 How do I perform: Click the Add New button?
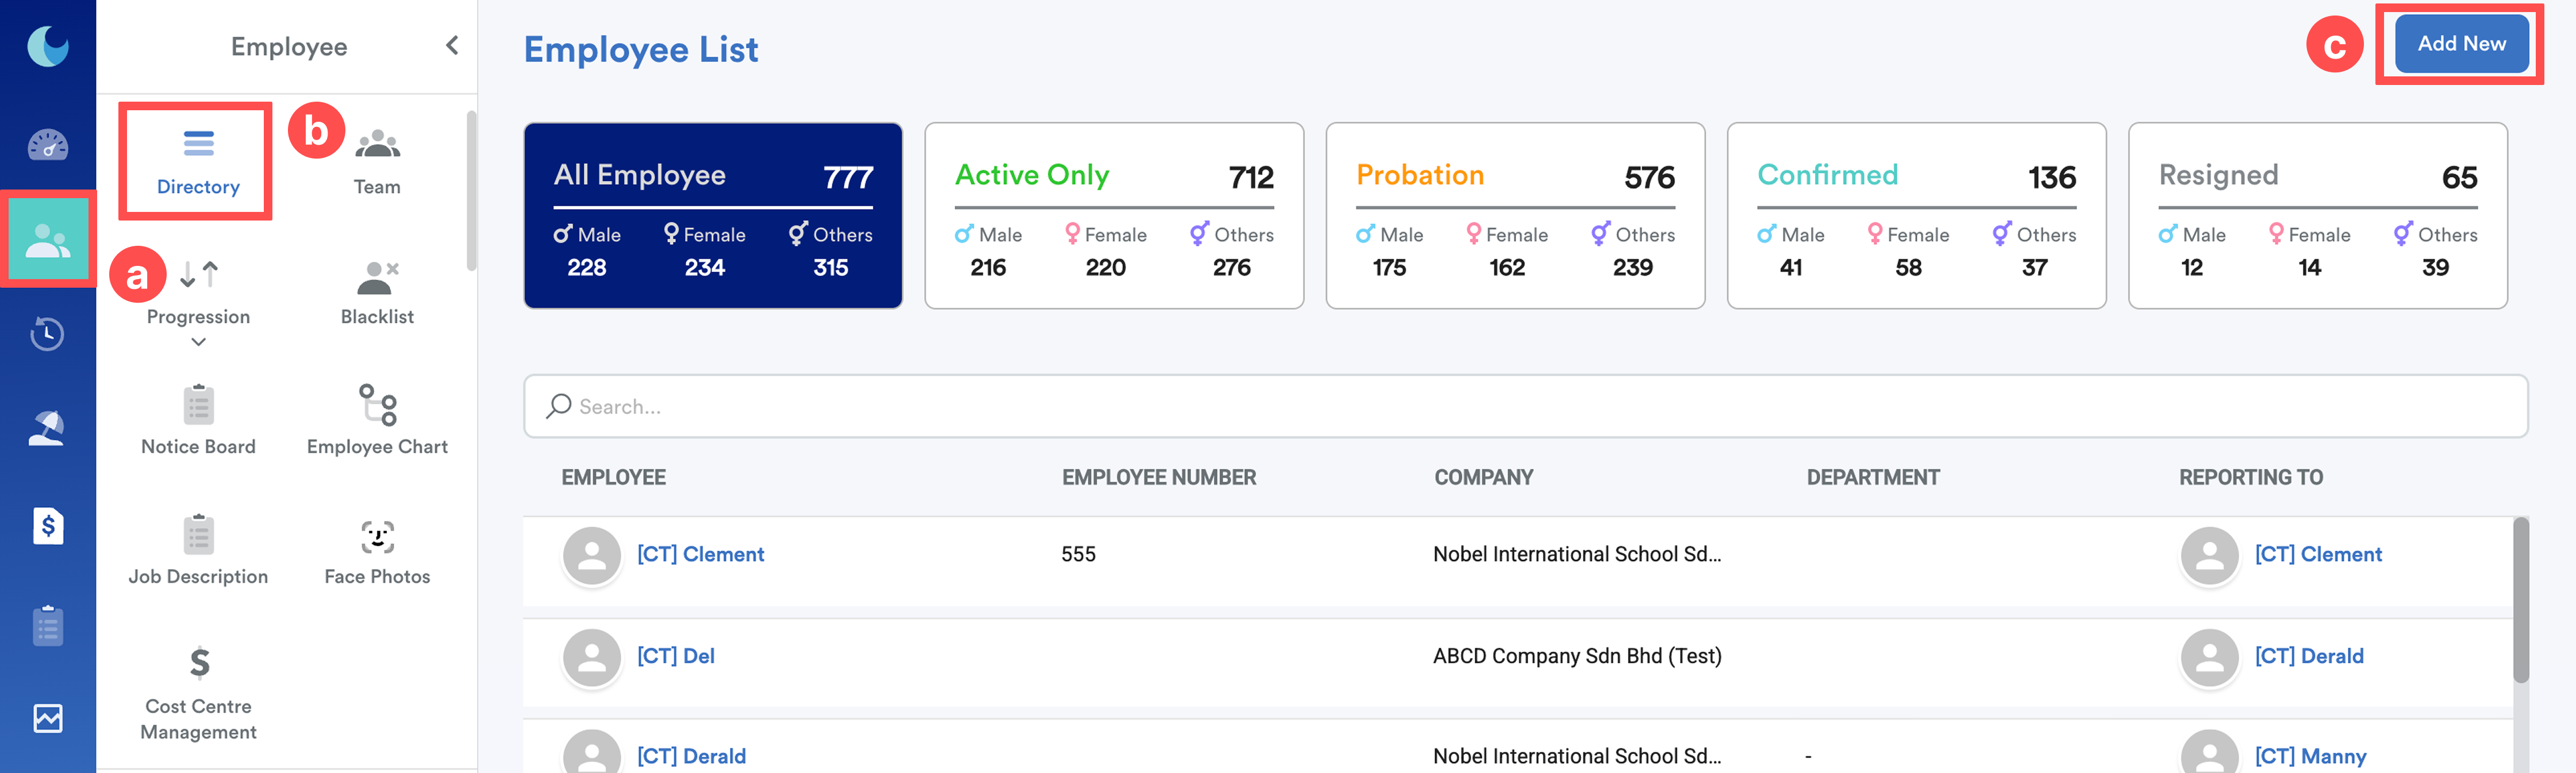(2460, 44)
